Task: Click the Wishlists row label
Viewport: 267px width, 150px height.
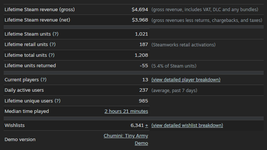Action: tap(15, 125)
